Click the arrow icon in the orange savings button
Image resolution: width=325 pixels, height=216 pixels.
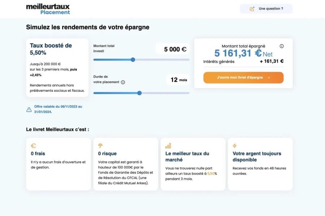269,78
